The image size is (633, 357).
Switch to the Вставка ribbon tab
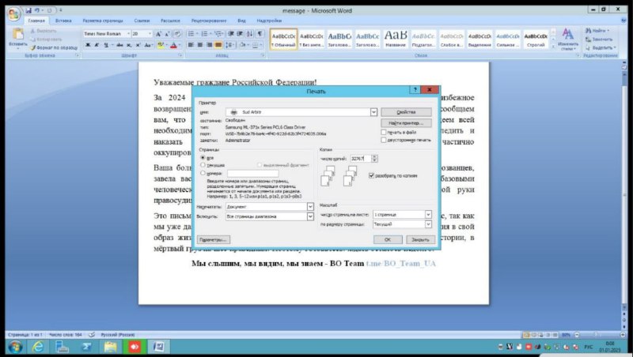[63, 21]
